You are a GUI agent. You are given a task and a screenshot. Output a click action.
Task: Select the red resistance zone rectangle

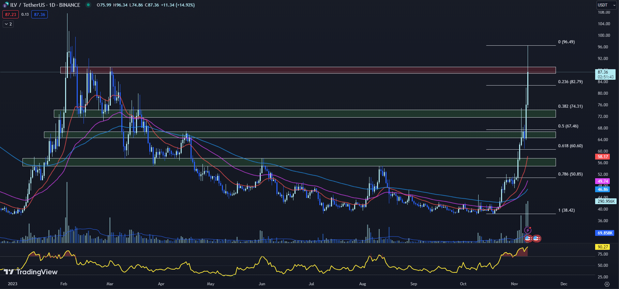coord(307,70)
